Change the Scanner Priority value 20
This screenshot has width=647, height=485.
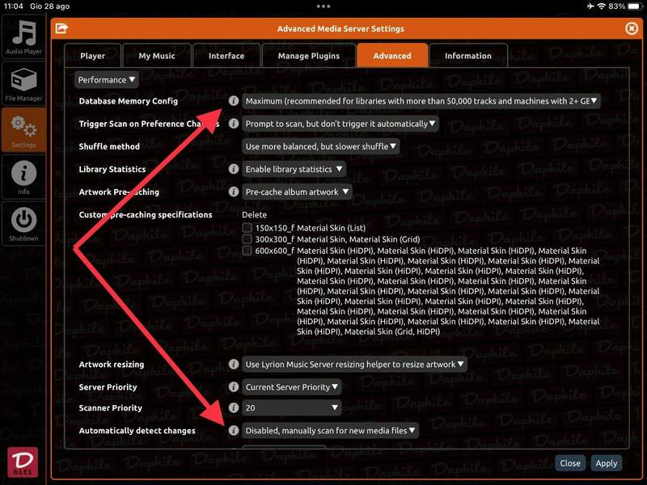click(292, 408)
